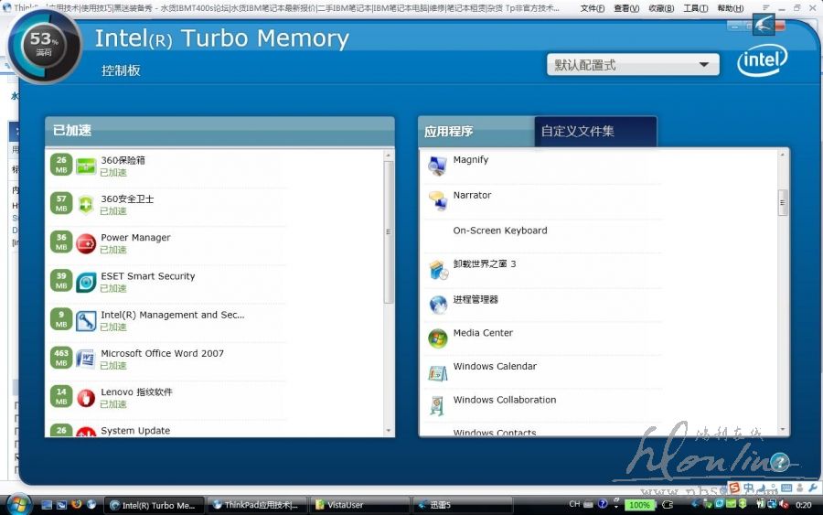Click the Windows Start orb
823x515 pixels.
[19, 503]
